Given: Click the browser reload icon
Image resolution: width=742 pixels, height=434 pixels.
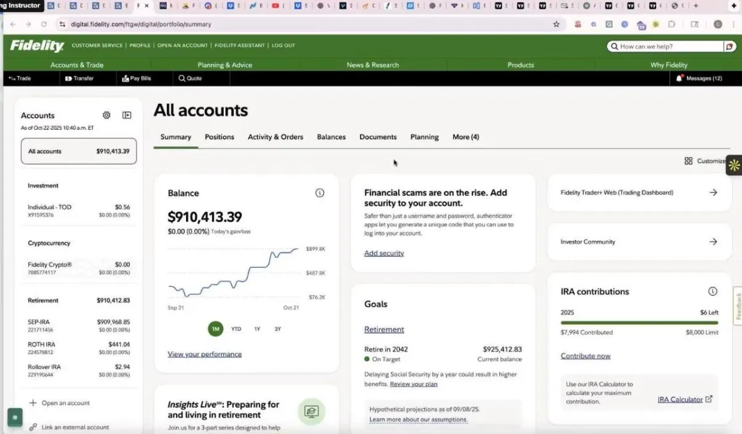Looking at the screenshot, I should 44,24.
